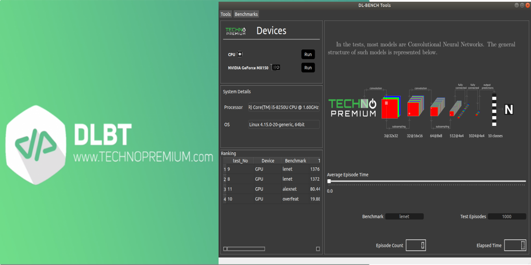Click the Average Episode Time slider track
The width and height of the screenshot is (531, 265).
tap(427, 181)
